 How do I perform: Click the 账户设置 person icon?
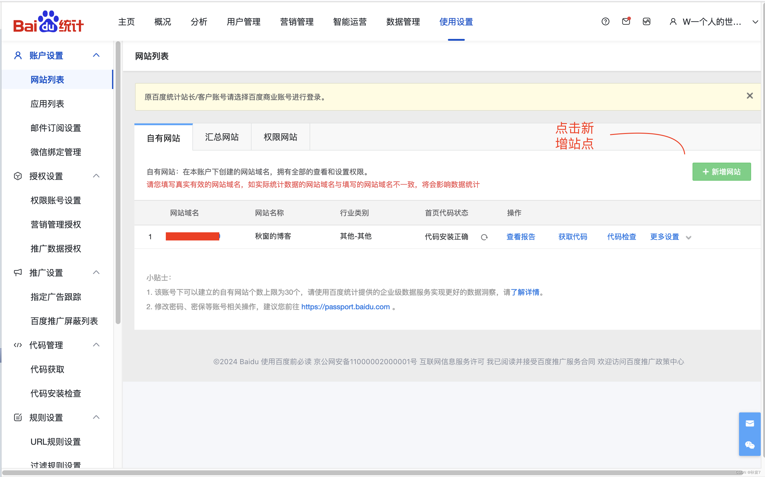(x=18, y=56)
